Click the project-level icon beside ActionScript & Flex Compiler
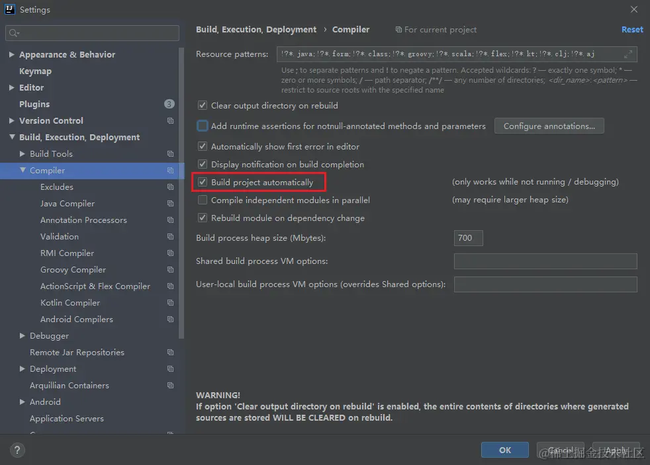Viewport: 650px width, 465px height. 170,286
